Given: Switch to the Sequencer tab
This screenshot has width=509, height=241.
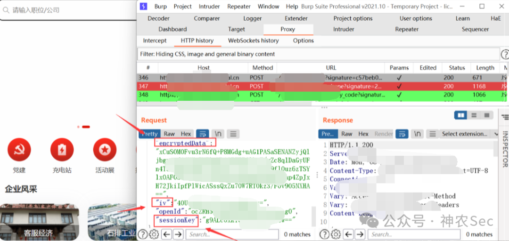Looking at the screenshot, I should point(475,29).
